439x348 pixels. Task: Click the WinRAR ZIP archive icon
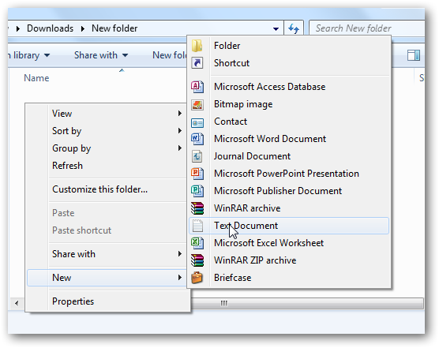[x=197, y=260]
